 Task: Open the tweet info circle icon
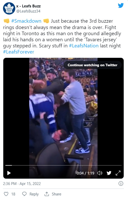(121, 183)
